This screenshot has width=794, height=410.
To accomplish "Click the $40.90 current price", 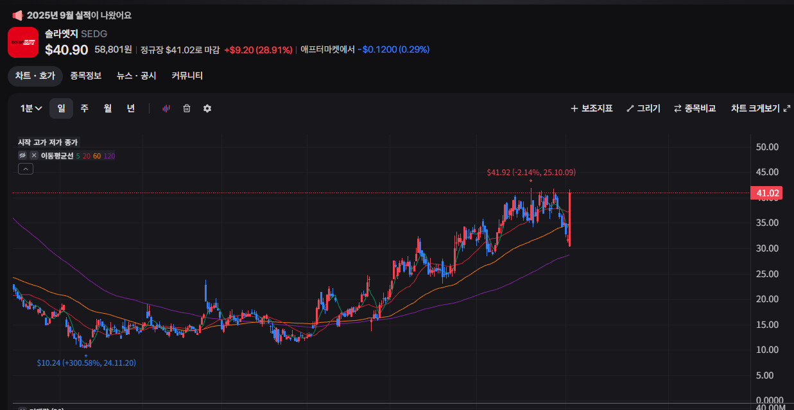I will pos(67,49).
